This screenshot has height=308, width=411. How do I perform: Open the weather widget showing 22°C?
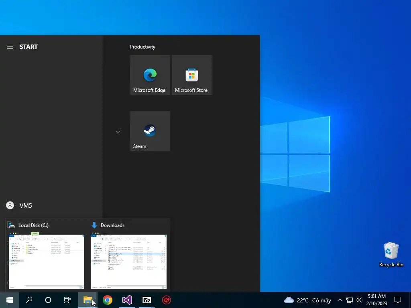(x=307, y=300)
